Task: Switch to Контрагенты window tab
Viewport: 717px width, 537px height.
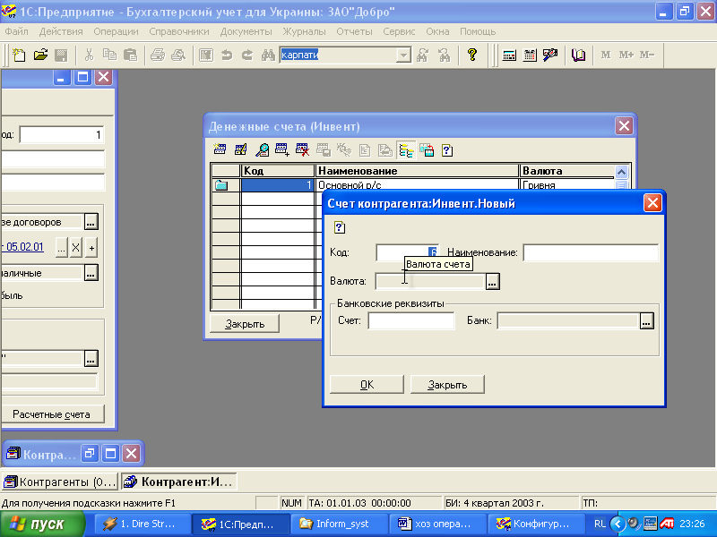Action: [60, 482]
